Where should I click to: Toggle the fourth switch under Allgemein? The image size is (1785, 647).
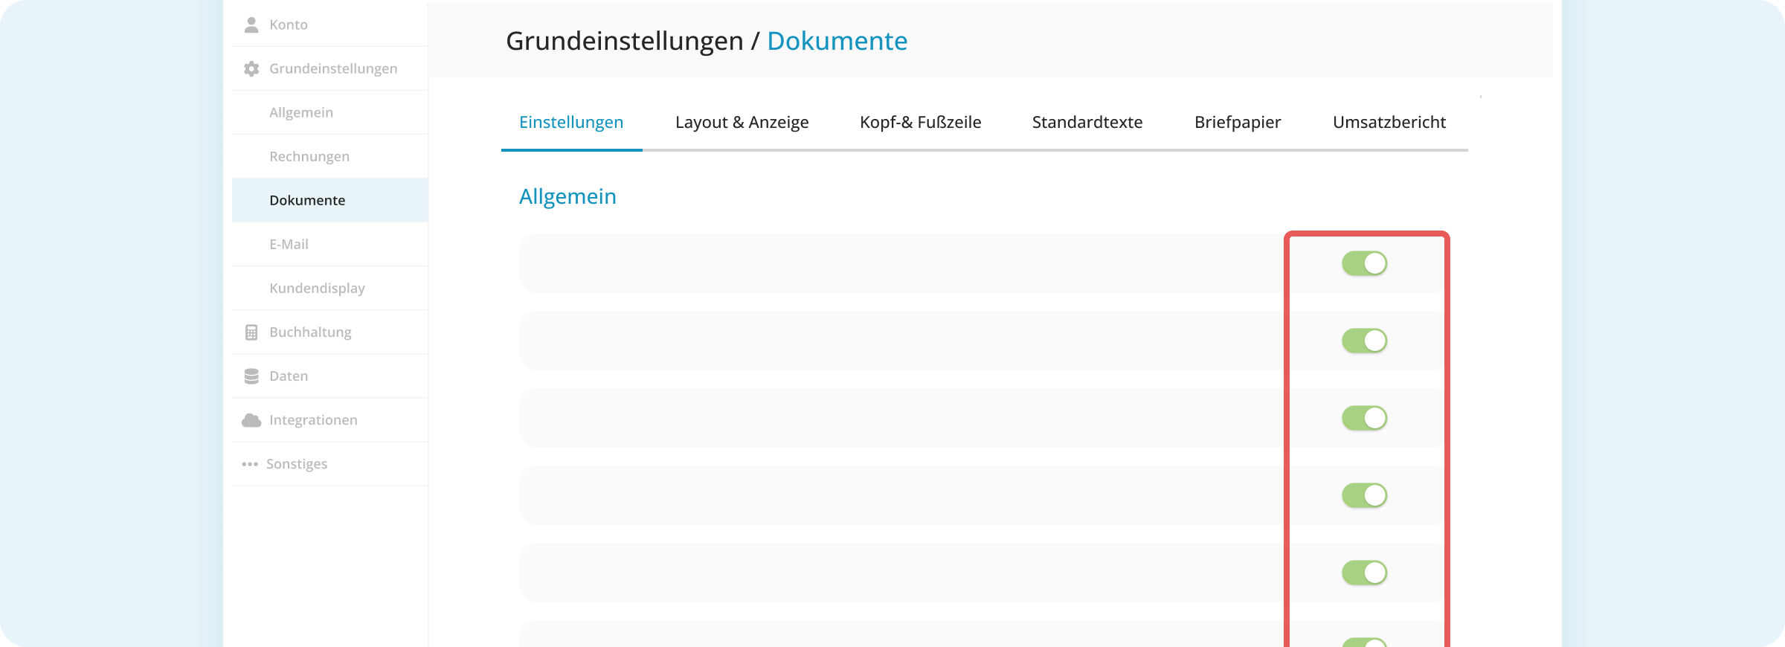(1365, 495)
